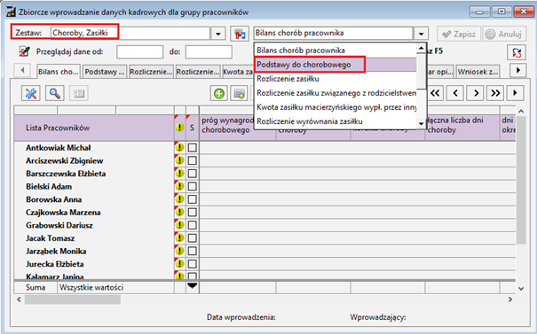The width and height of the screenshot is (537, 334).
Task: Check the box for Jurecka Elżbieta
Action: click(x=192, y=264)
